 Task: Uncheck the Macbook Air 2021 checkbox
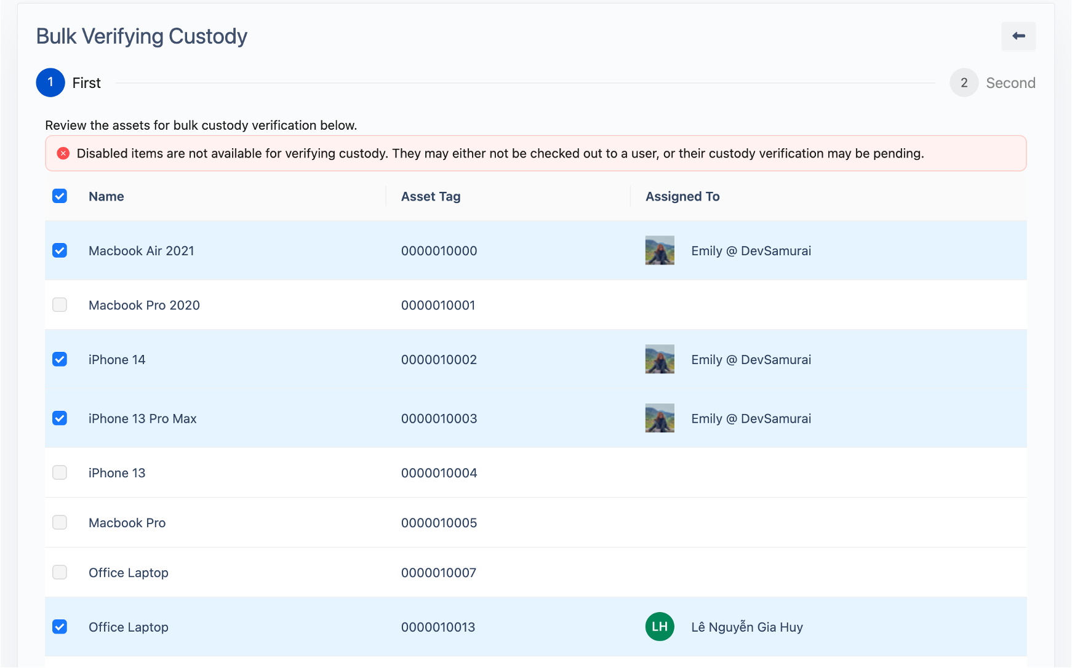(x=60, y=250)
